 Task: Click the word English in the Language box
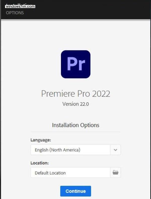tap(42, 150)
